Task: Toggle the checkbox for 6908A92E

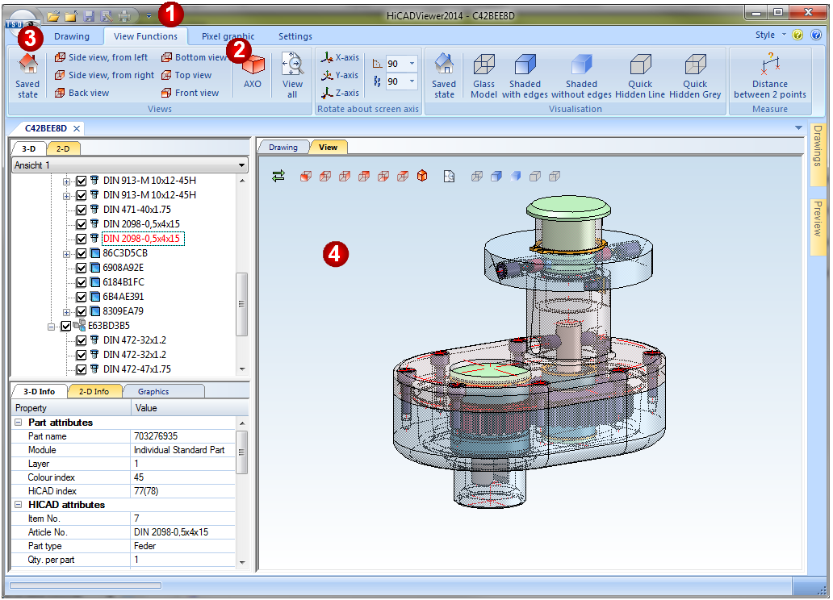Action: coord(82,268)
